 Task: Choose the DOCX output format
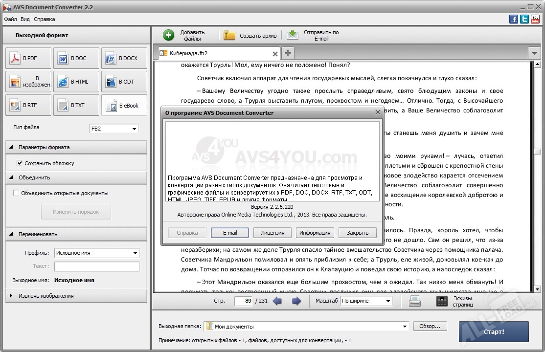pos(124,58)
